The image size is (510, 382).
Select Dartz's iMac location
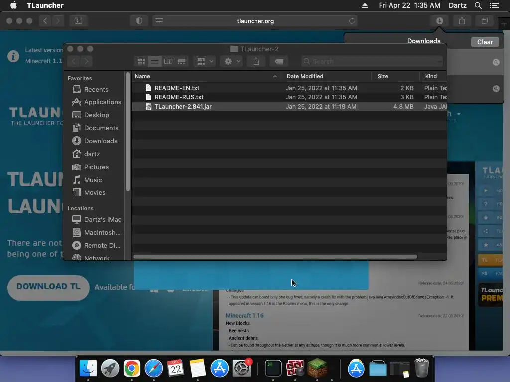coord(97,219)
